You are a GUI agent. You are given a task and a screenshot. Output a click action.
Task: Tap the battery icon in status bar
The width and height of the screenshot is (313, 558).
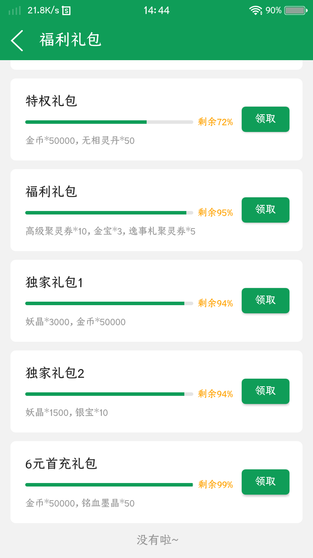[296, 10]
